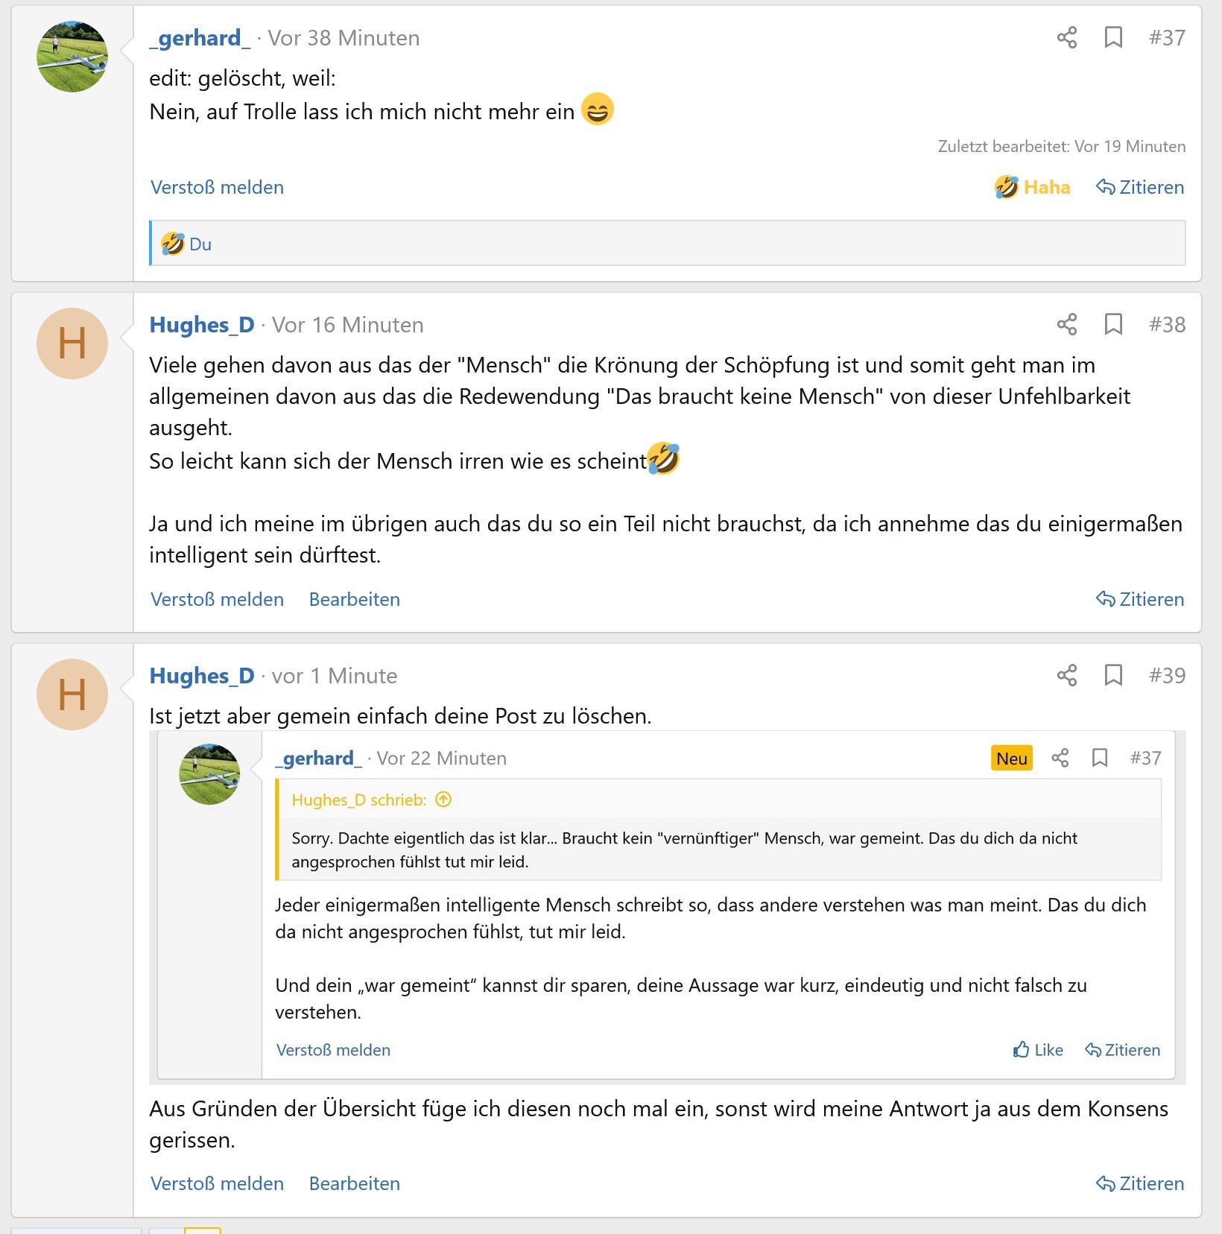
Task: Report post #37 via Verstoß melden
Action: pos(217,187)
